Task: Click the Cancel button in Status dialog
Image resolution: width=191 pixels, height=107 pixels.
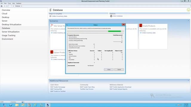Action: (x=119, y=70)
